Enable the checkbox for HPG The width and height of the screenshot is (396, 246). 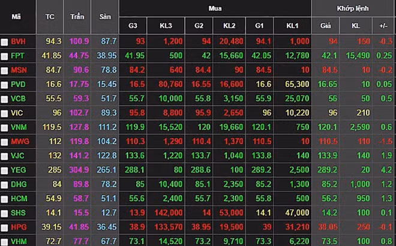(x=5, y=227)
